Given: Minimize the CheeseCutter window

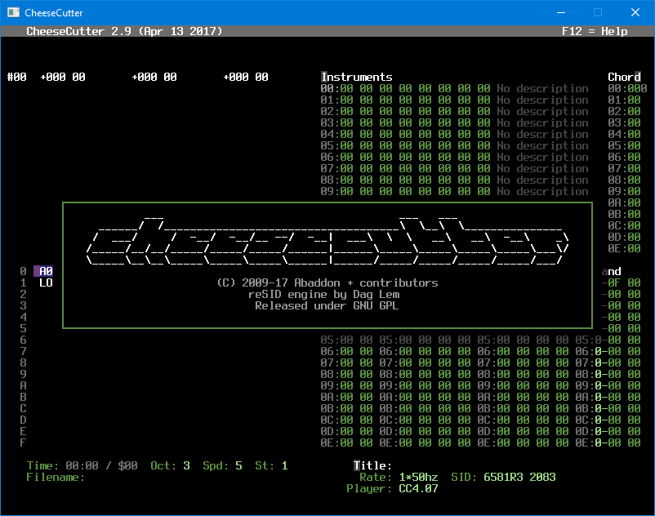Looking at the screenshot, I should pyautogui.click(x=561, y=12).
